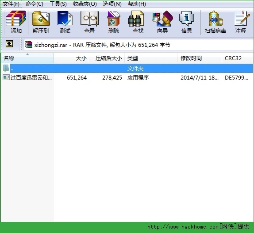This screenshot has height=233, width=254.
Task: Open the 文件(F) menu
Action: tap(11, 4)
